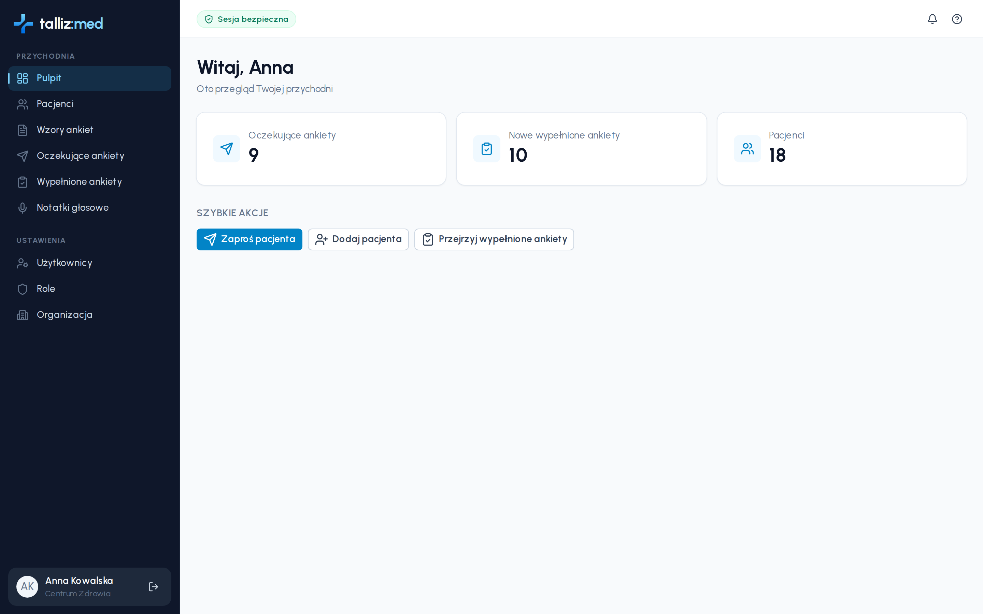
Task: Click the help question mark icon
Action: (x=957, y=19)
